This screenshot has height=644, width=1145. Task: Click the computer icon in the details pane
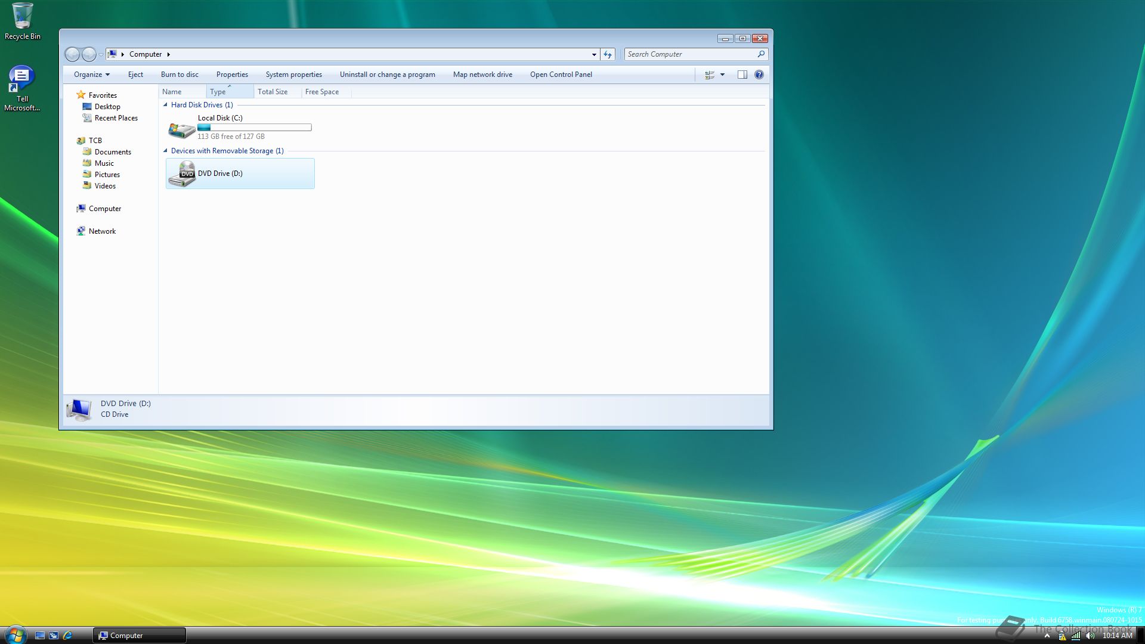tap(79, 410)
